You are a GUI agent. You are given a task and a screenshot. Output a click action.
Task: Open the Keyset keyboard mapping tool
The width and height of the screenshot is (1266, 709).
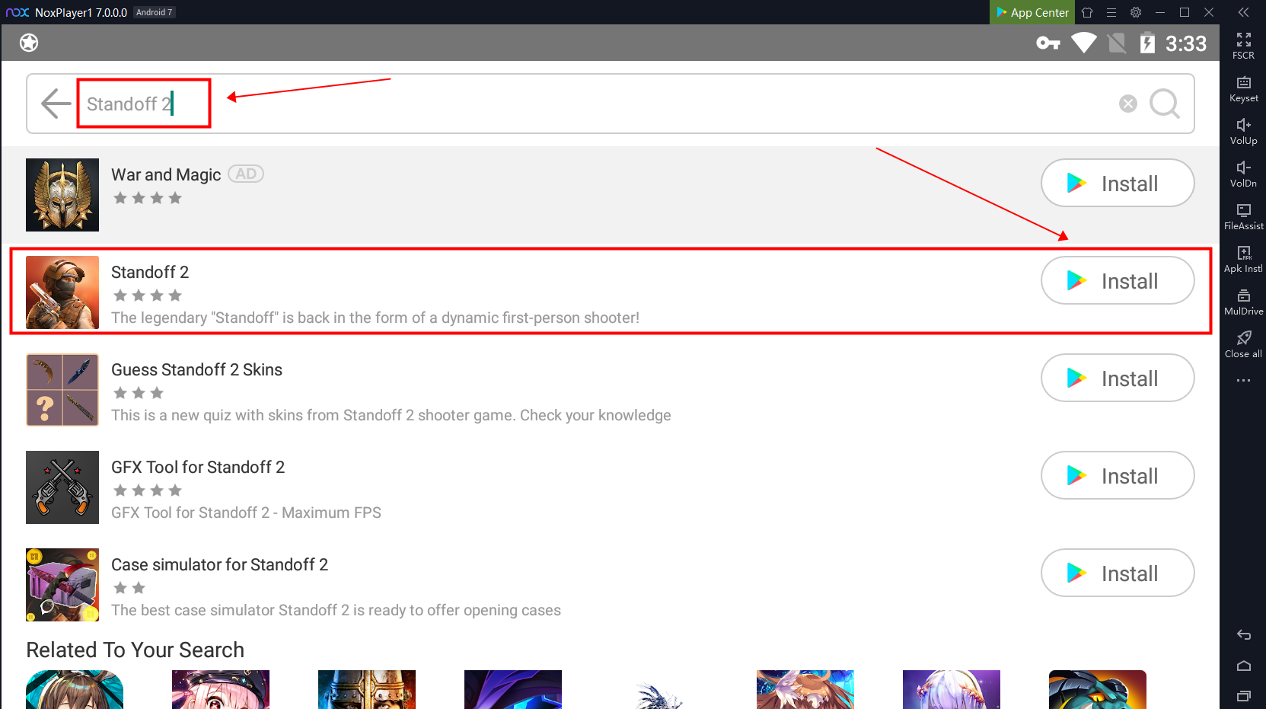1243,88
